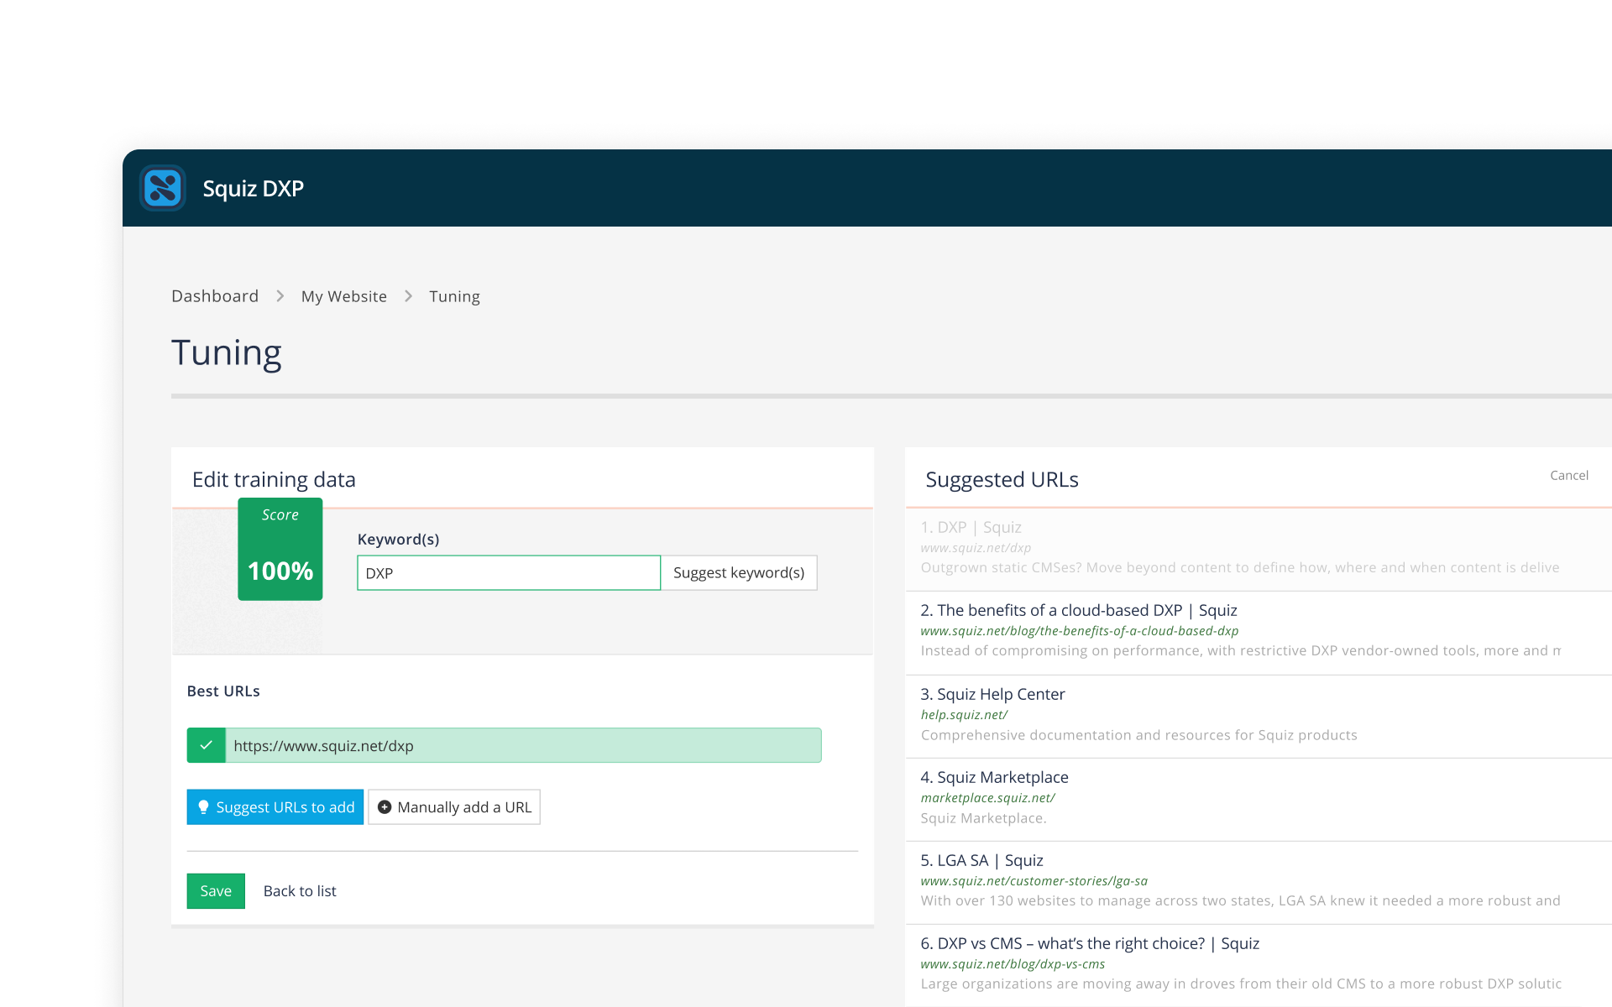Viewport: 1612px width, 1007px height.
Task: Click the marketplace.squiz.net/ URL text
Action: pyautogui.click(x=987, y=798)
